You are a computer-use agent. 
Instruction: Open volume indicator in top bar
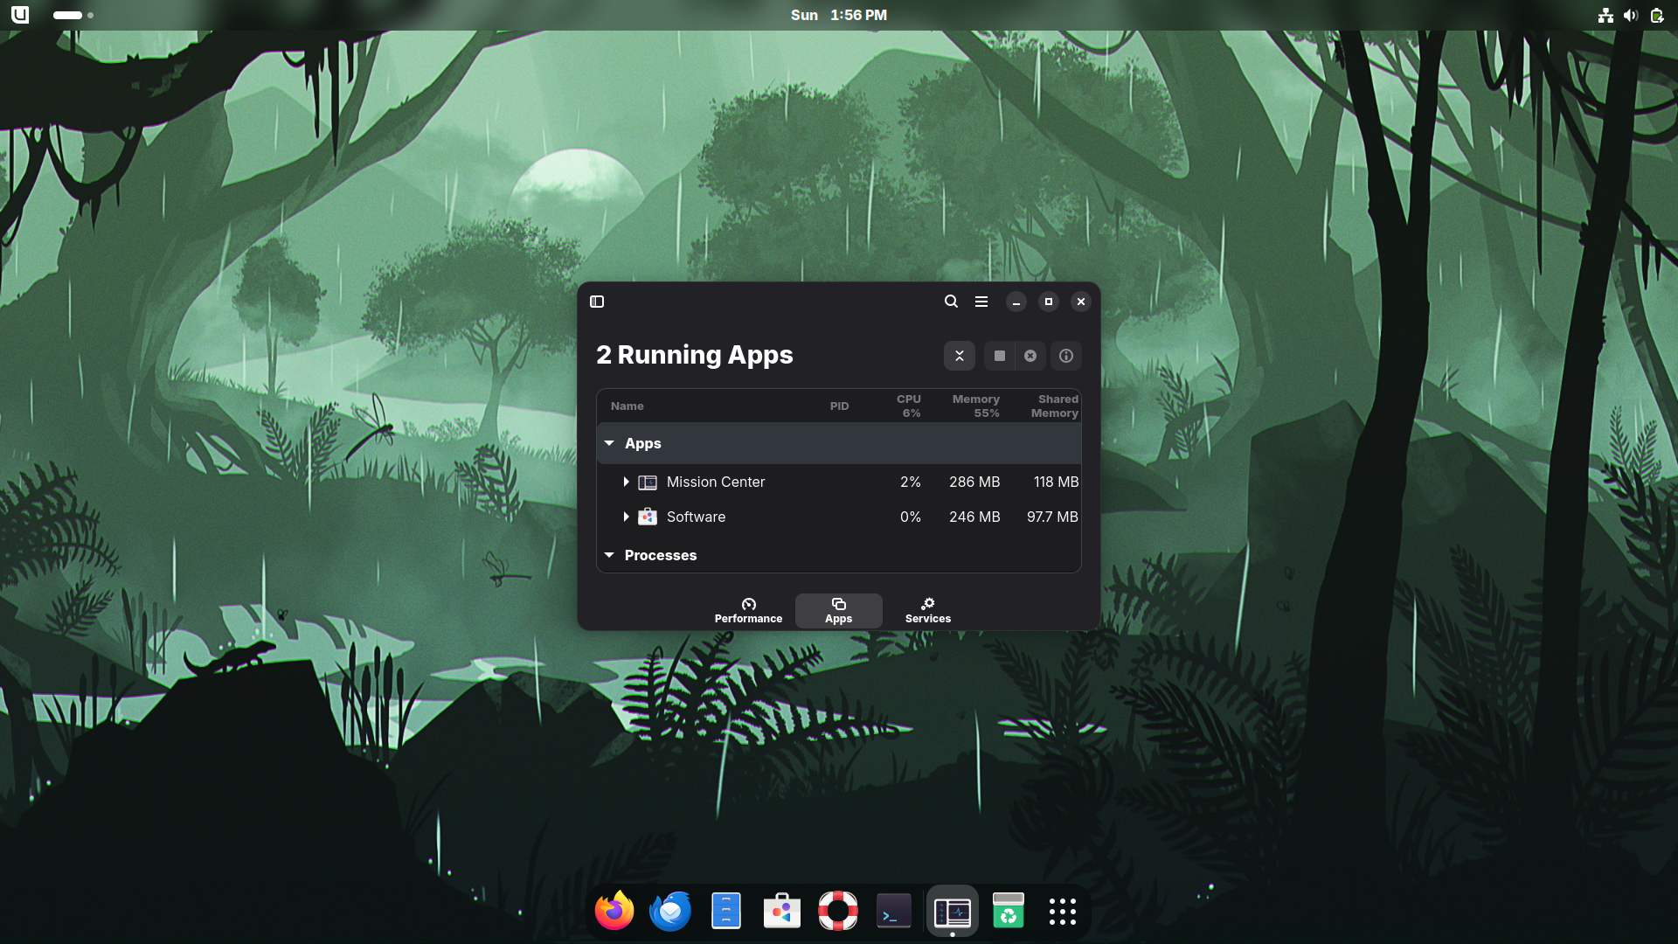1631,15
